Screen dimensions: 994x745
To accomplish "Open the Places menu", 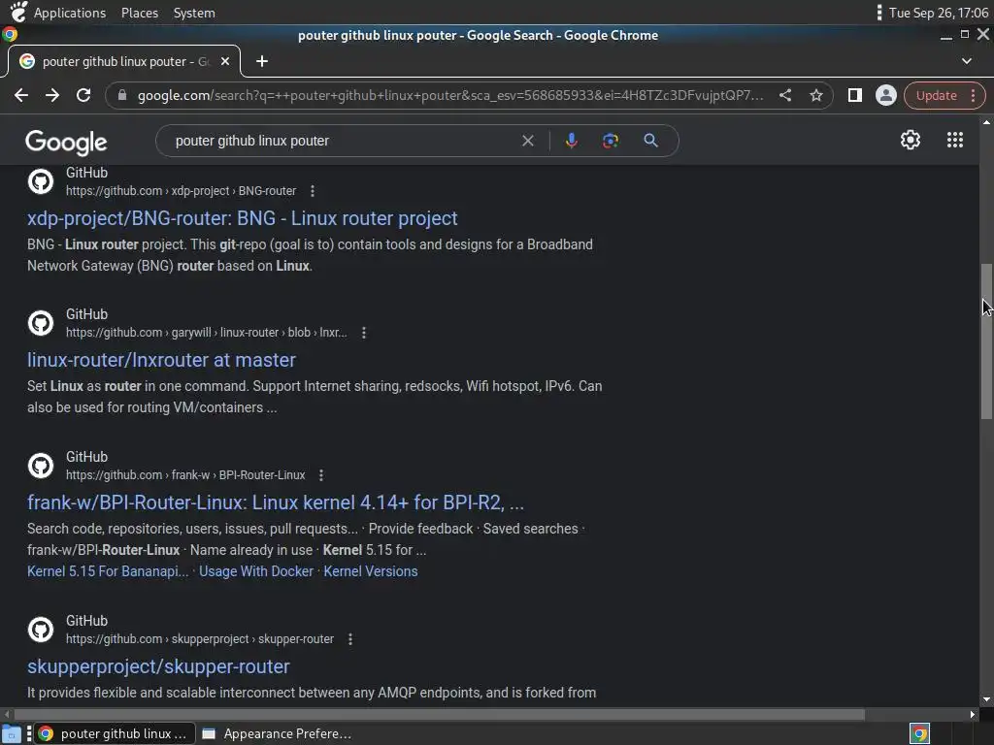I will point(140,13).
